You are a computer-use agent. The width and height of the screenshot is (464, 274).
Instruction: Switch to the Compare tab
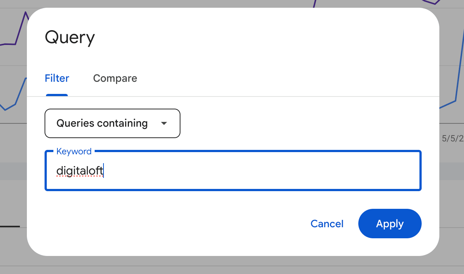click(x=115, y=78)
